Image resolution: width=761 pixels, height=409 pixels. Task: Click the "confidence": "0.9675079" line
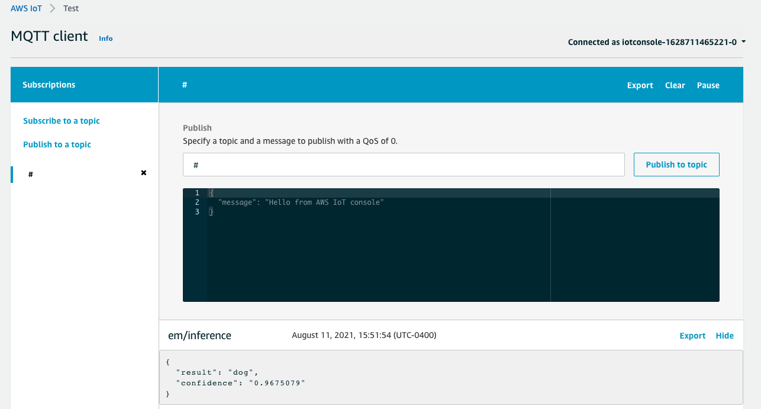241,383
